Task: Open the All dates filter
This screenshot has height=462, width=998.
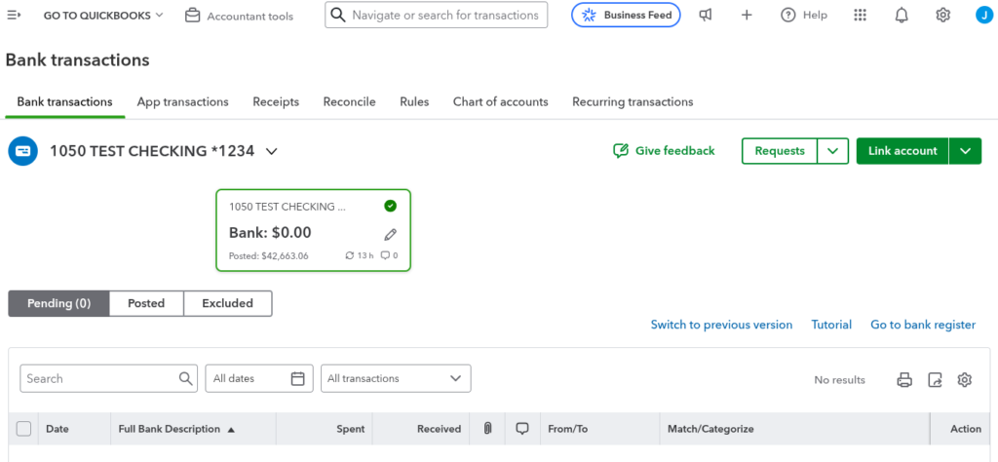Action: (x=259, y=378)
